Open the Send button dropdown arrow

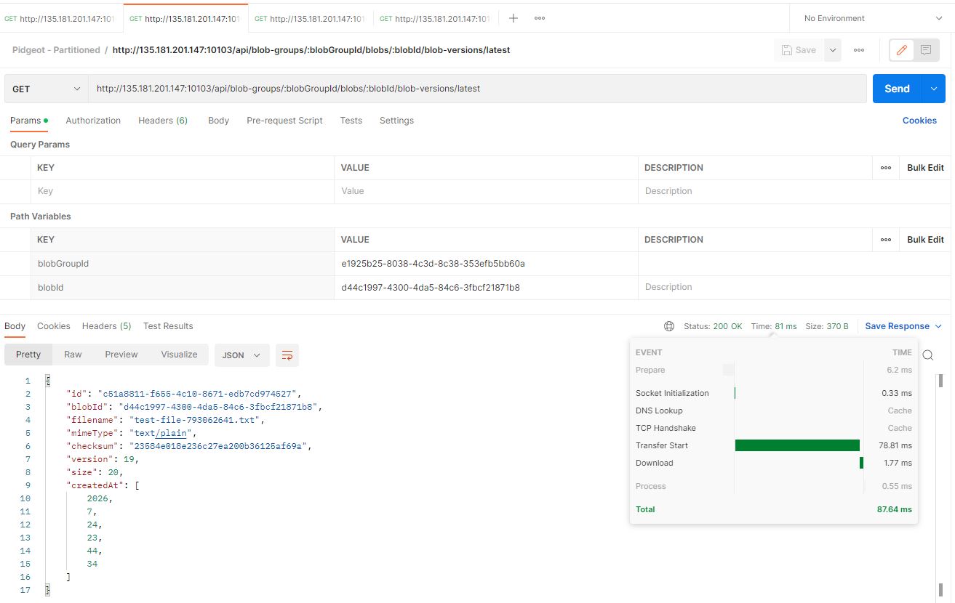click(933, 89)
